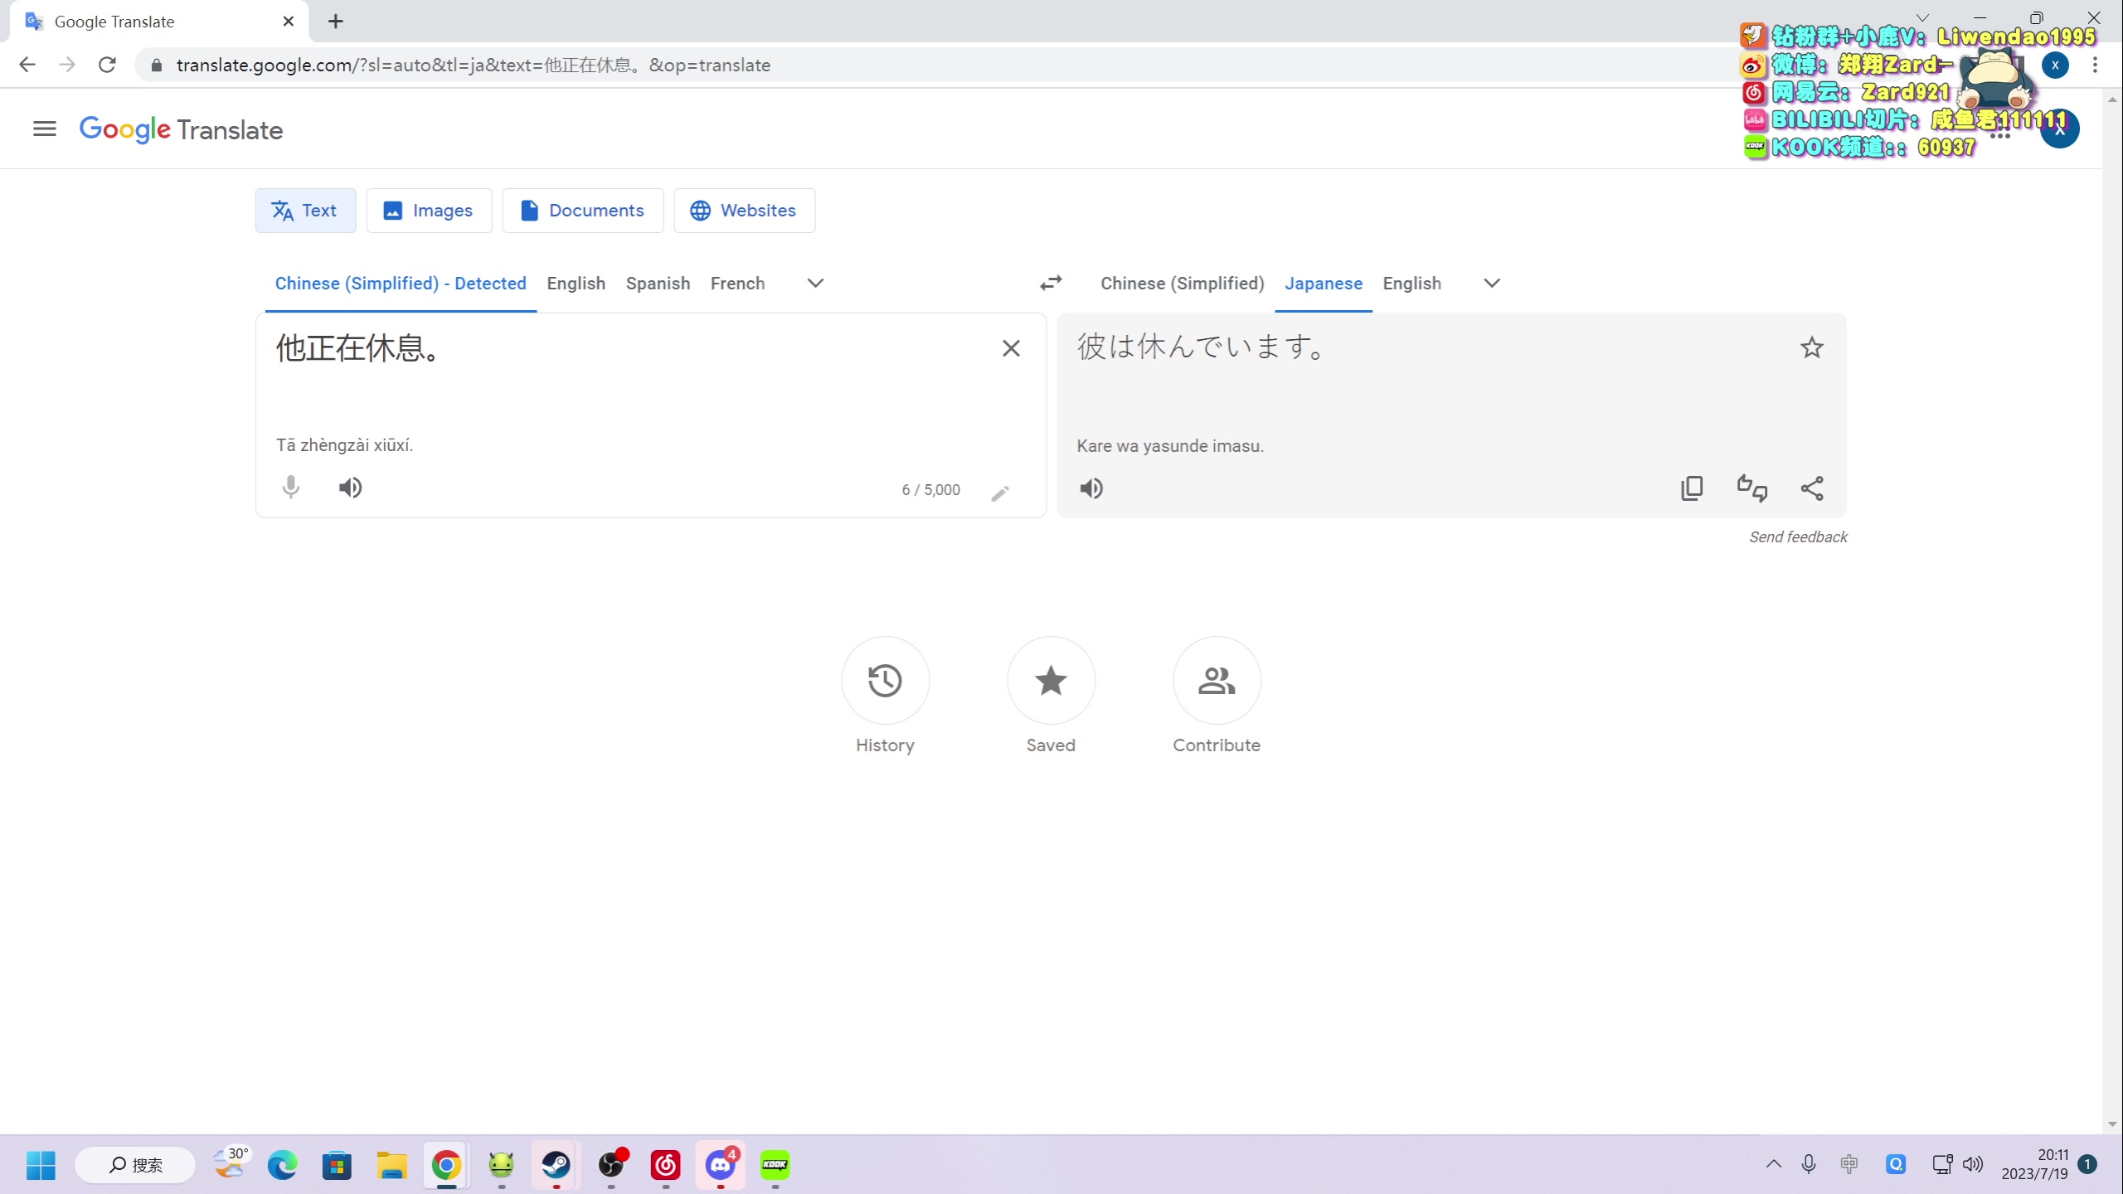Swap source and target languages
The image size is (2123, 1194).
click(1051, 284)
